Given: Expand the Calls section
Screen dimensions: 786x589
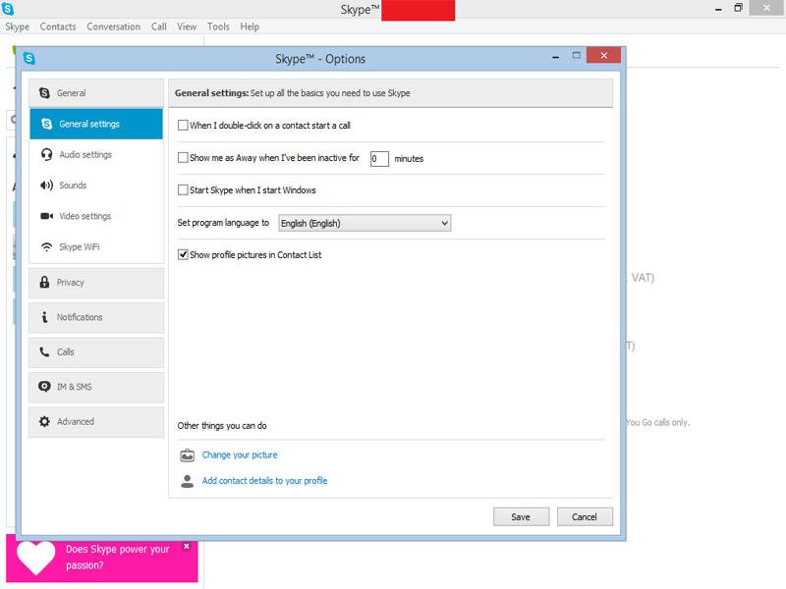Looking at the screenshot, I should pyautogui.click(x=96, y=352).
